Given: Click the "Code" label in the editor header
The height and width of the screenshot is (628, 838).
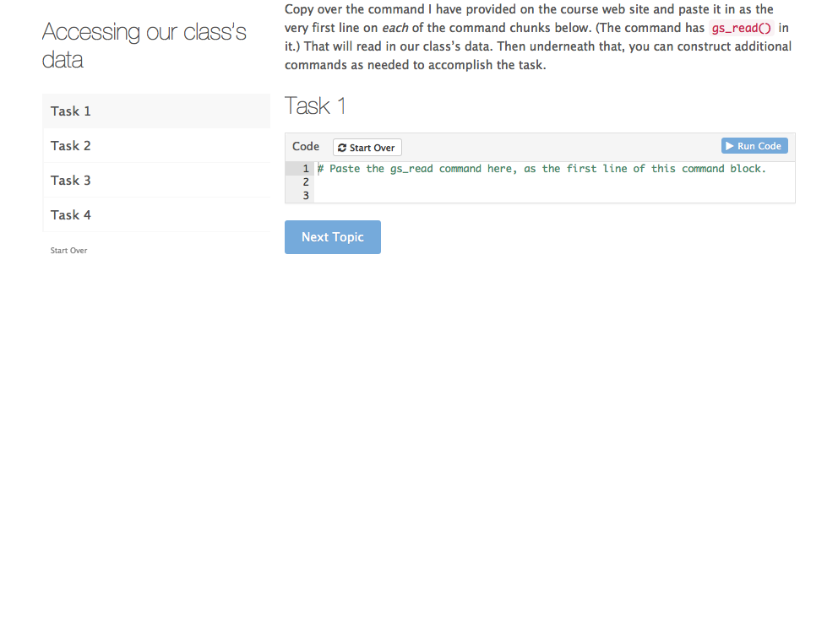Looking at the screenshot, I should point(306,147).
